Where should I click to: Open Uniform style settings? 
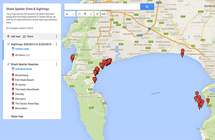click(x=20, y=49)
